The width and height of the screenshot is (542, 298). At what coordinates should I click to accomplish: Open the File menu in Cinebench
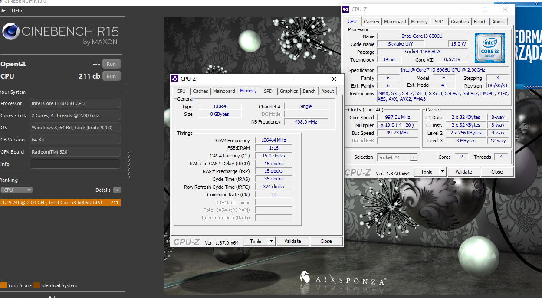pos(3,10)
